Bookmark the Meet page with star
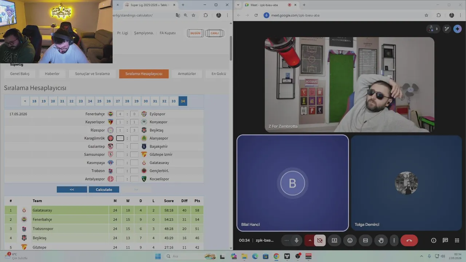 426,15
